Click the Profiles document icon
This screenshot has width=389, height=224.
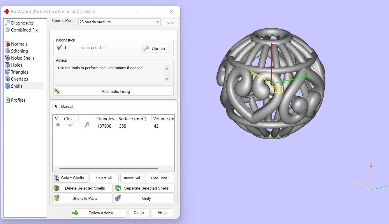click(x=8, y=100)
